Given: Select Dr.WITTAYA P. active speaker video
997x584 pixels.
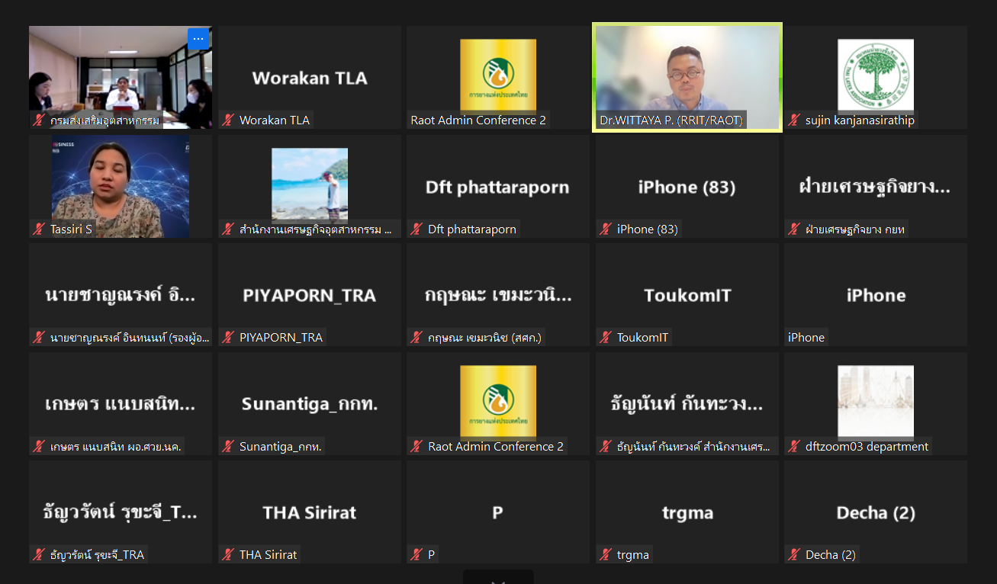Looking at the screenshot, I should pyautogui.click(x=687, y=77).
